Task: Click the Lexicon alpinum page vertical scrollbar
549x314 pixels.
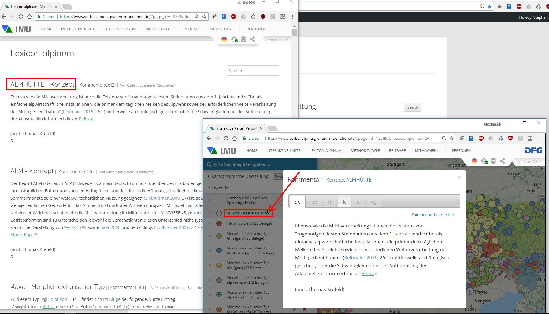Action: pyautogui.click(x=295, y=32)
